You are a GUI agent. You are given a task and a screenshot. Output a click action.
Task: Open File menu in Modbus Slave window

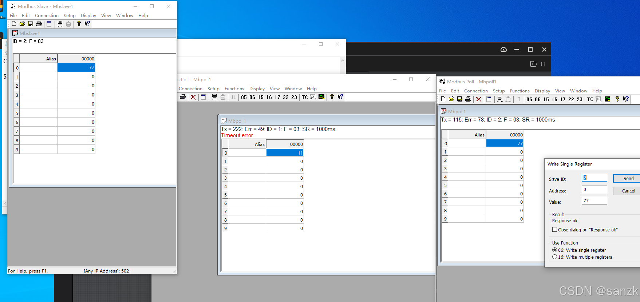[x=13, y=16]
